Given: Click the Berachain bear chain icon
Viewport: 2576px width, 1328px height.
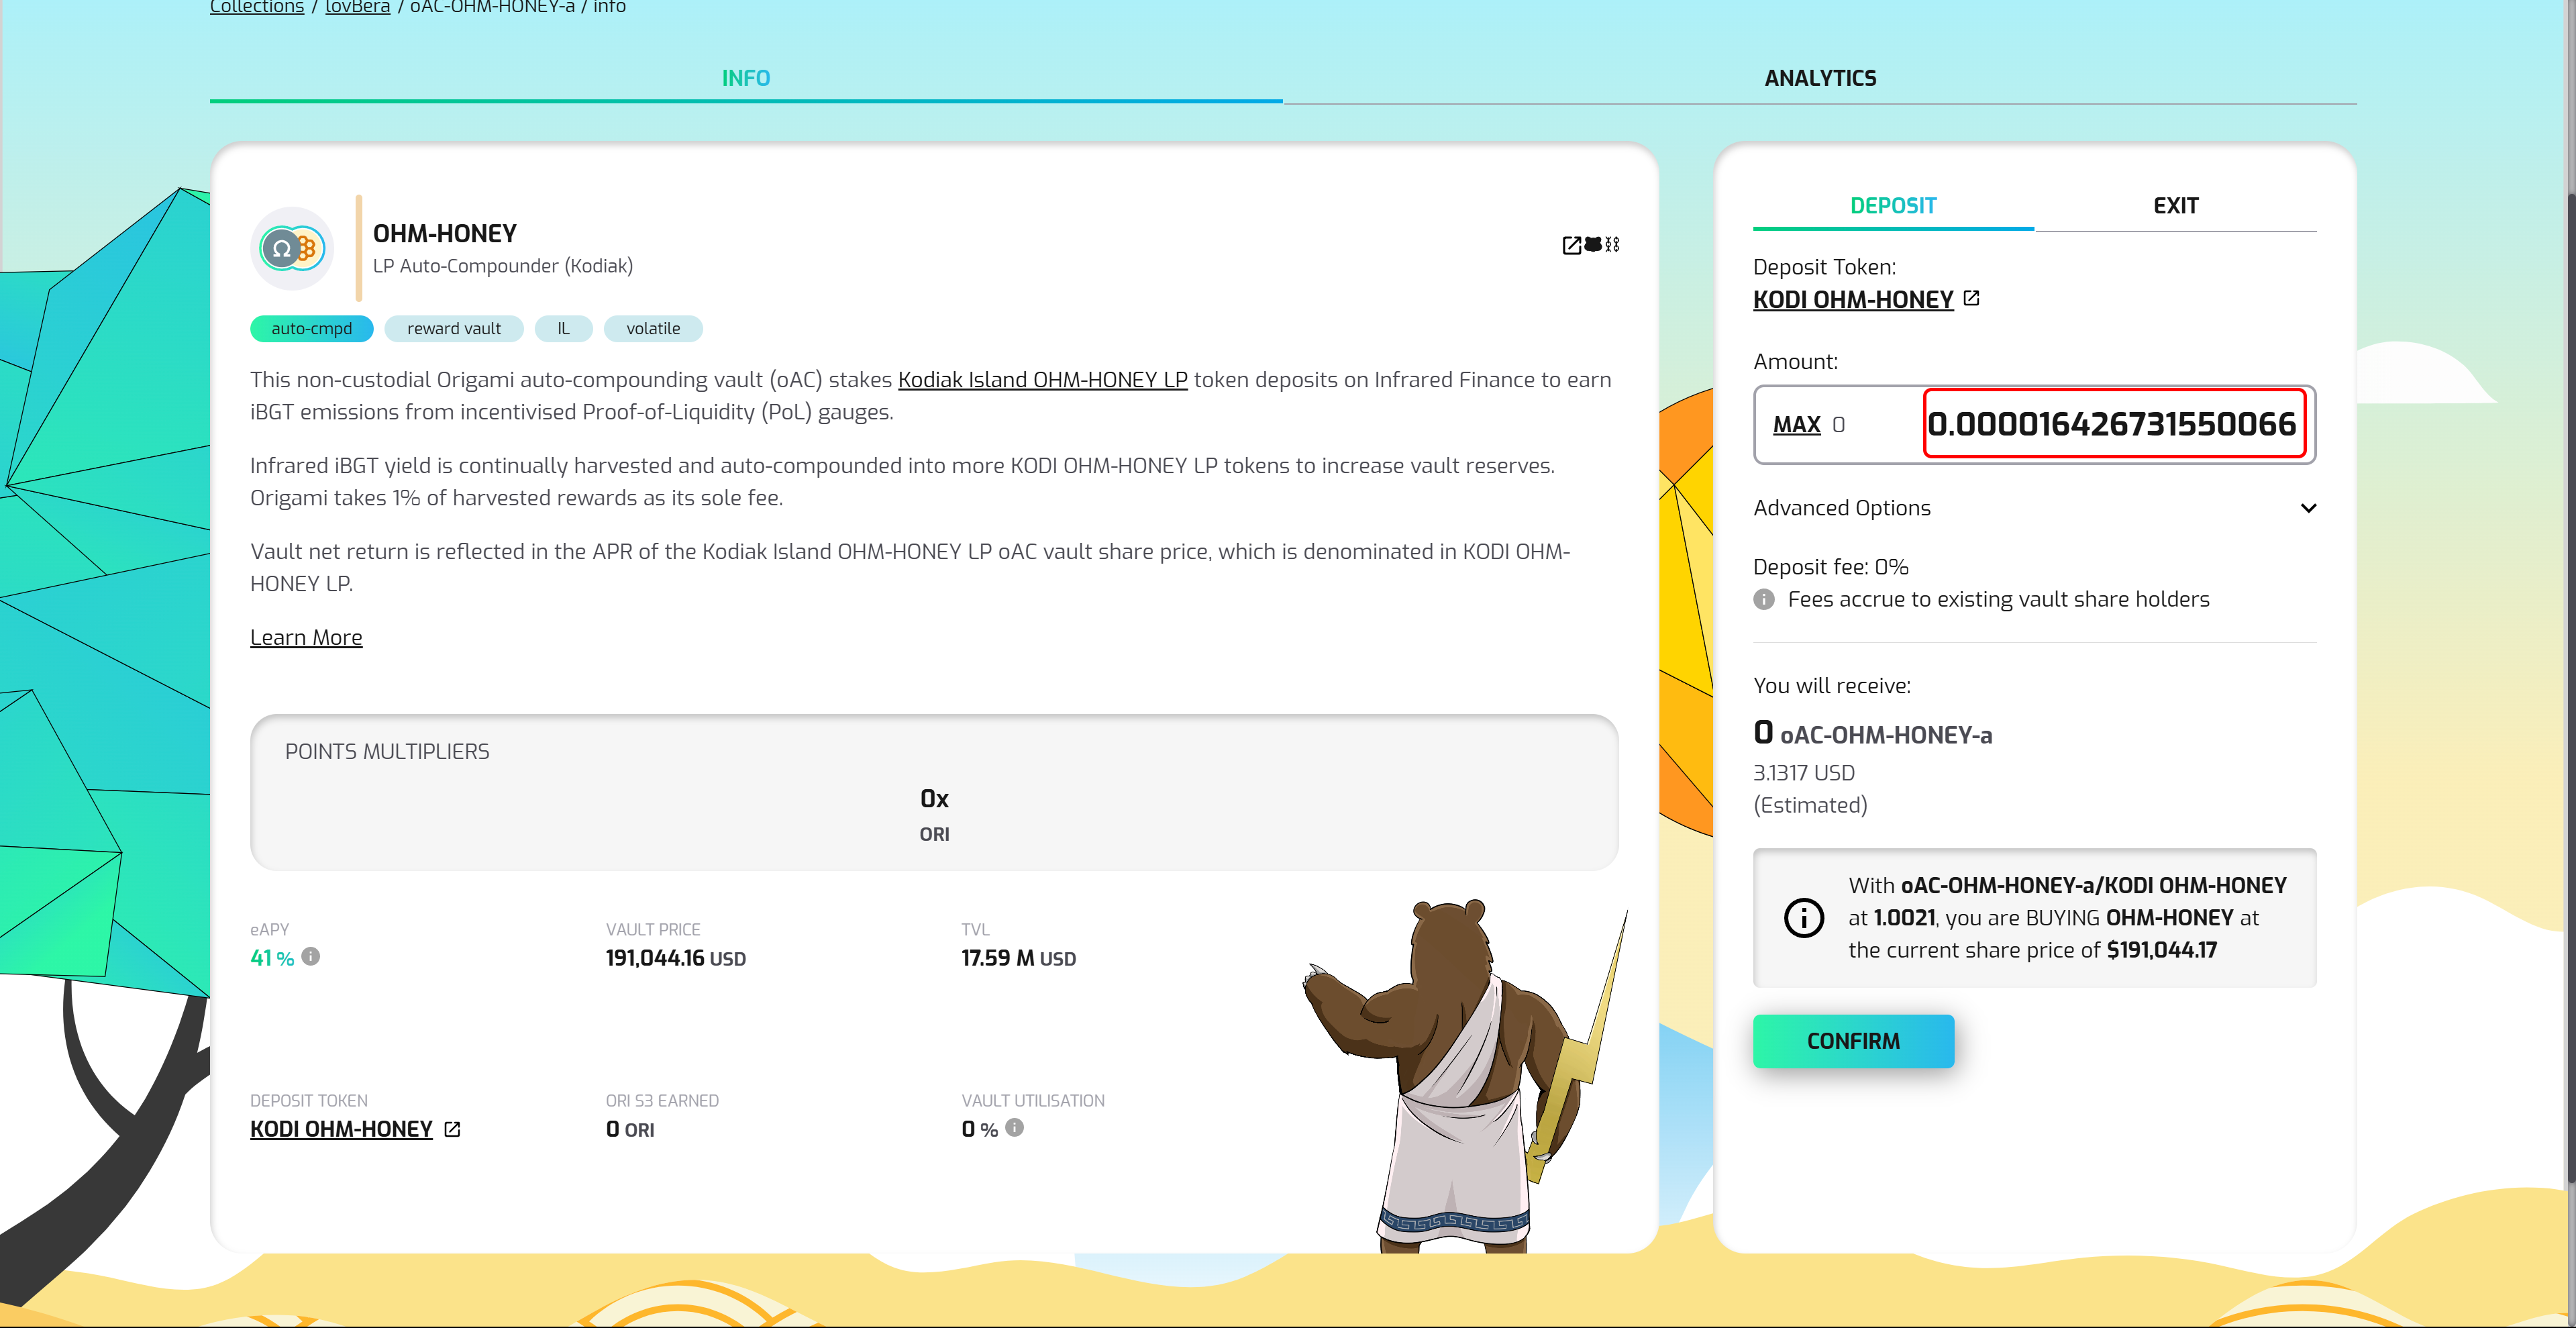Looking at the screenshot, I should 1593,244.
